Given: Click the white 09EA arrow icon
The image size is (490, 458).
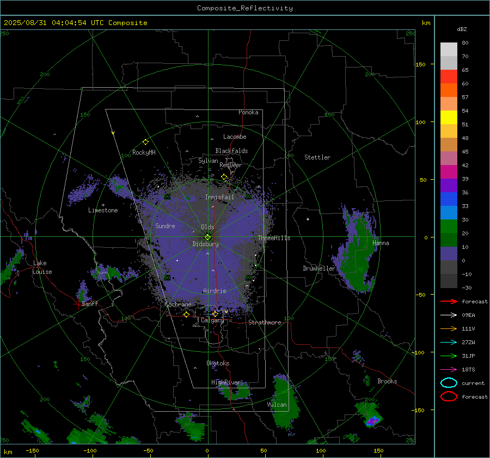Looking at the screenshot, I should pyautogui.click(x=449, y=315).
